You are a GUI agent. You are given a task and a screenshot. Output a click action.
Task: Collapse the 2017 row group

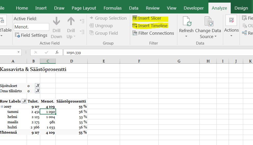pos(2,107)
